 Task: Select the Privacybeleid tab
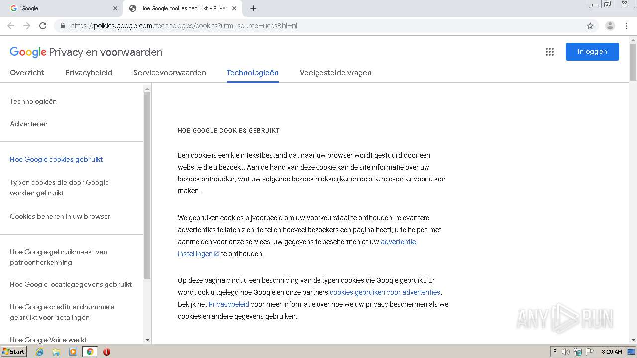89,73
